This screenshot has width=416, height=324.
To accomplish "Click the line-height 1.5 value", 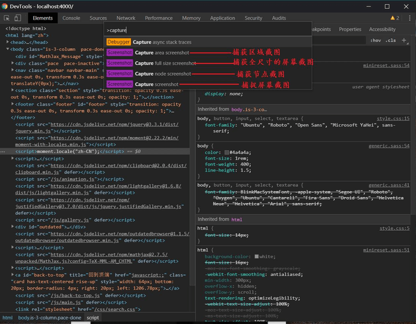I will [245, 170].
